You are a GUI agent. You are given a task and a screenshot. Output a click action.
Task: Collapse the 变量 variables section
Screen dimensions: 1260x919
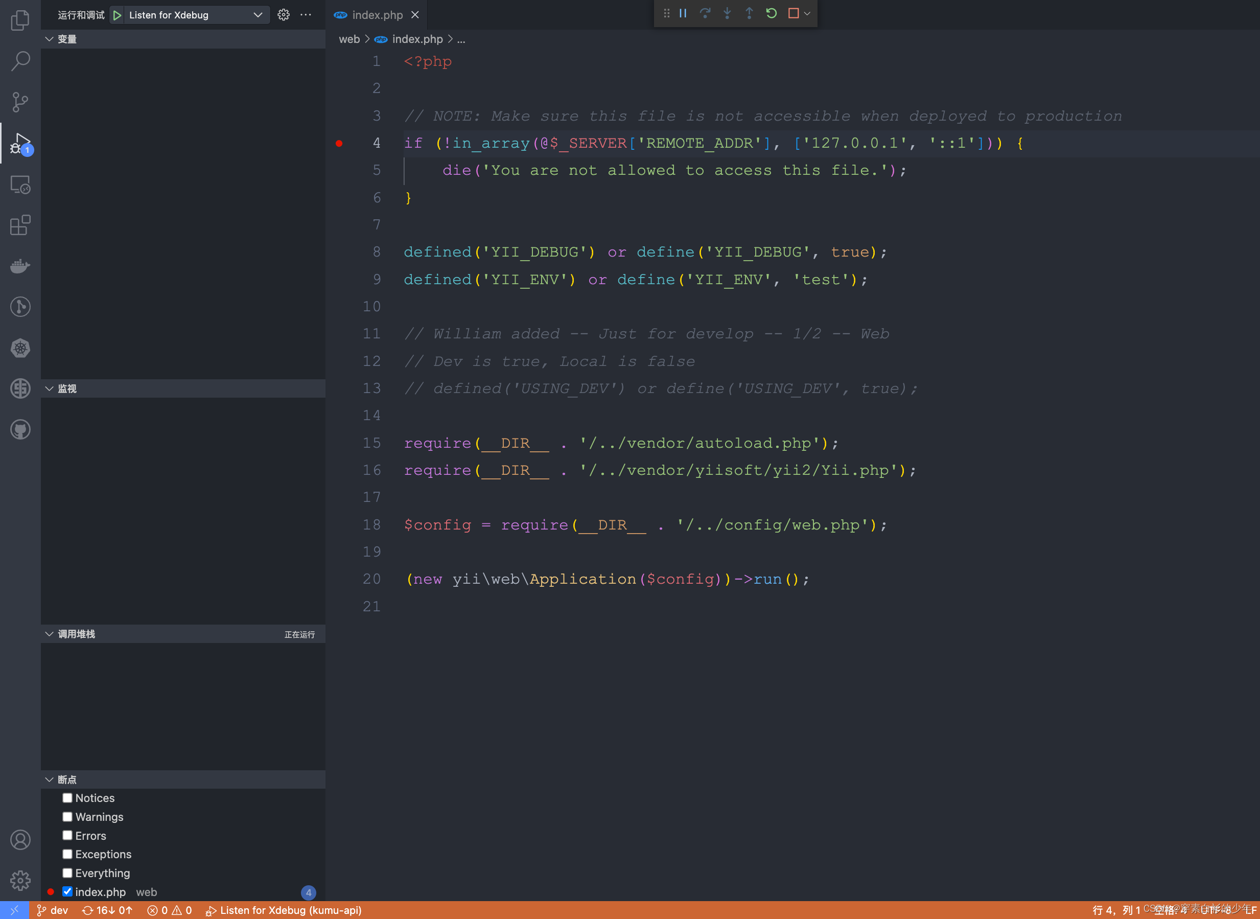(50, 39)
